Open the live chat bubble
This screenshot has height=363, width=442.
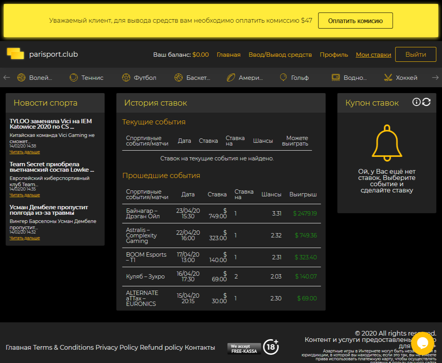click(x=422, y=343)
